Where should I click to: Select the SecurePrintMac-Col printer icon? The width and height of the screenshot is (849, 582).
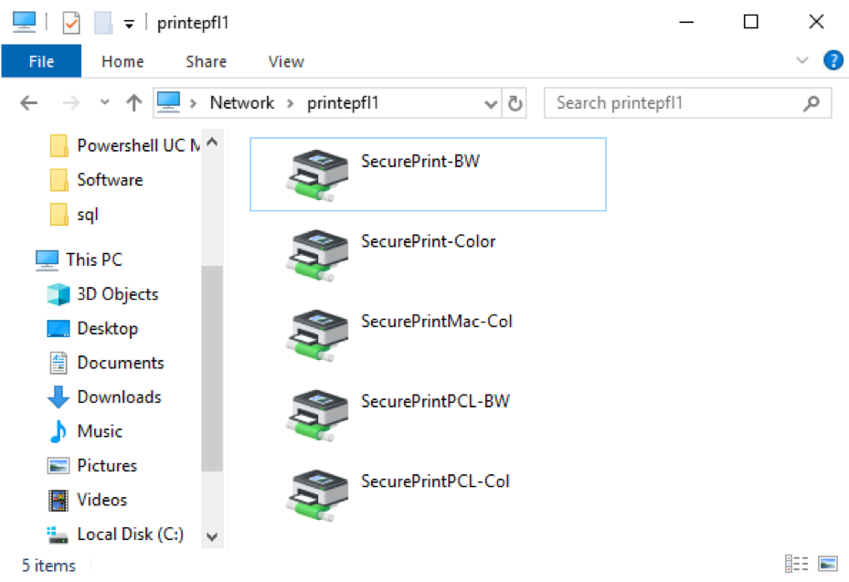[x=317, y=335]
